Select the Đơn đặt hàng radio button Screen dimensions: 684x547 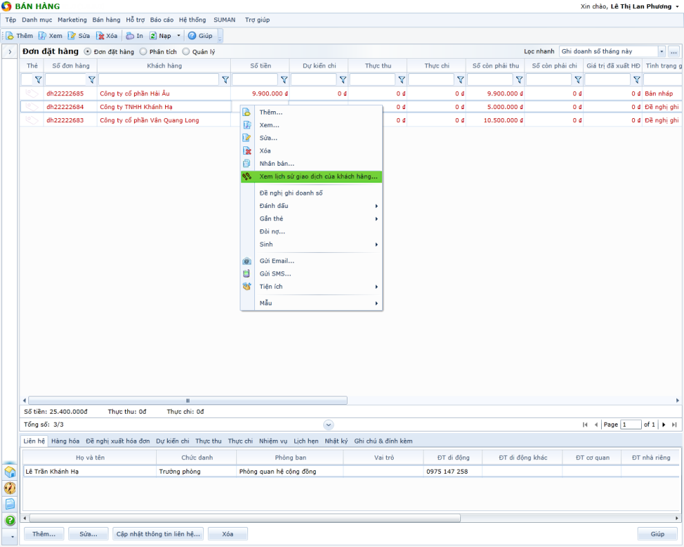88,52
